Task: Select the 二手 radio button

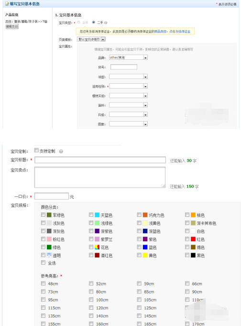Action: coord(94,22)
